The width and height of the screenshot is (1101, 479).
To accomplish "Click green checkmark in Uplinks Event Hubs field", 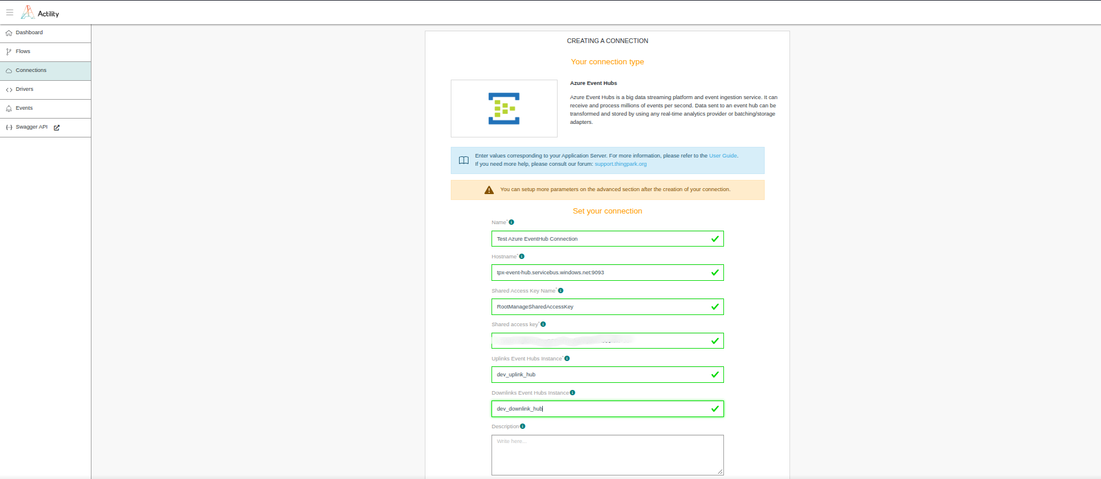I will 715,375.
